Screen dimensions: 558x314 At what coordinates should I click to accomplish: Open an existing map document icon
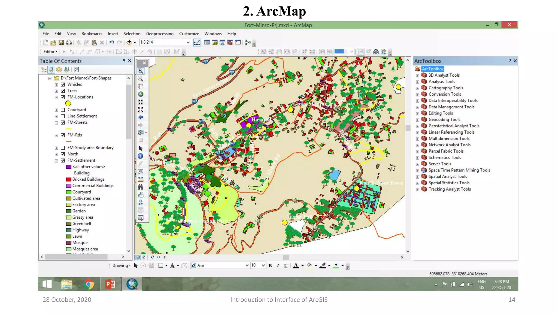[53, 43]
